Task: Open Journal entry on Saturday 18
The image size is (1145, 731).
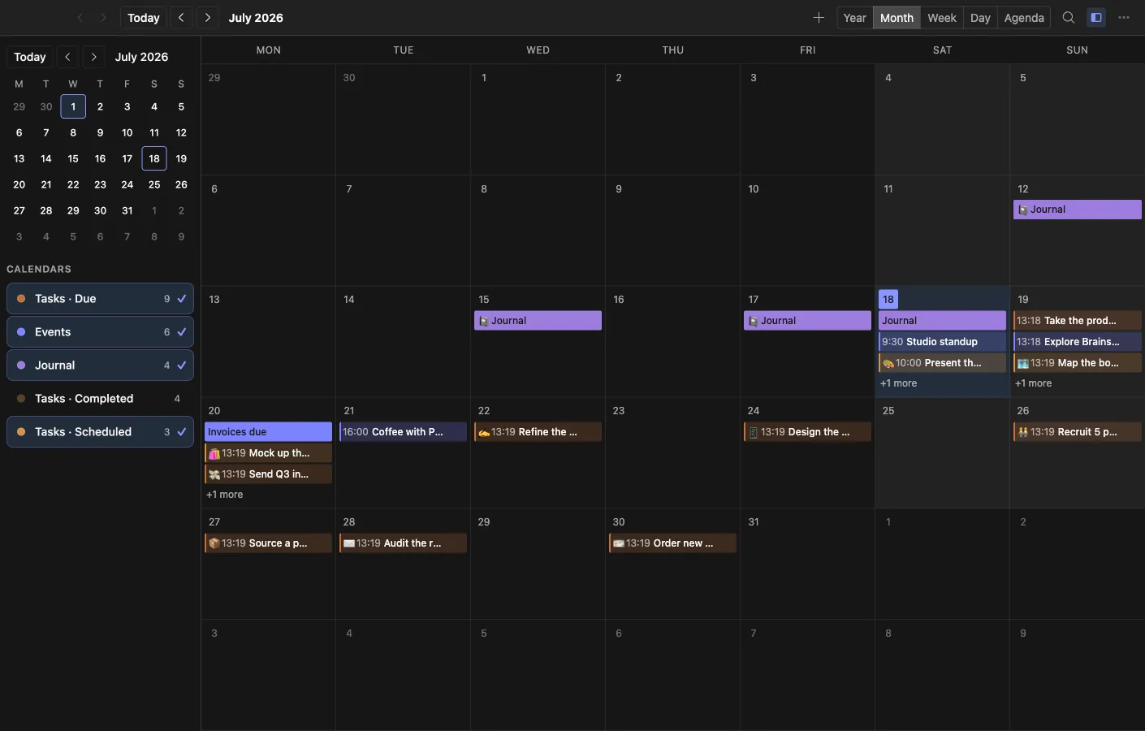Action: coord(942,321)
